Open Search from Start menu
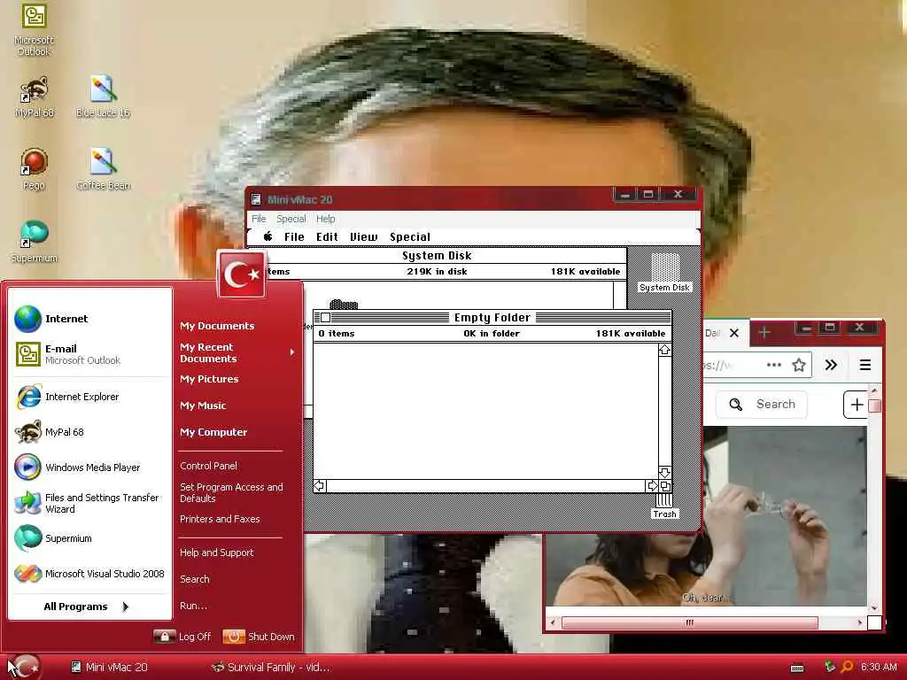The image size is (907, 680). pos(195,579)
